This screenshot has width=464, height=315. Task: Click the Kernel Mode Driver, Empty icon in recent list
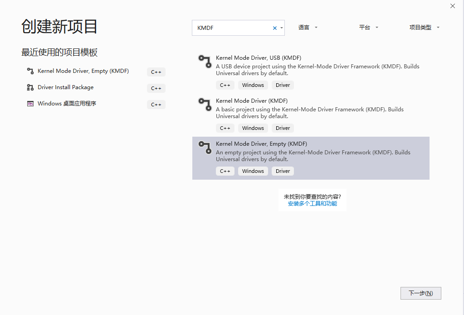(30, 72)
